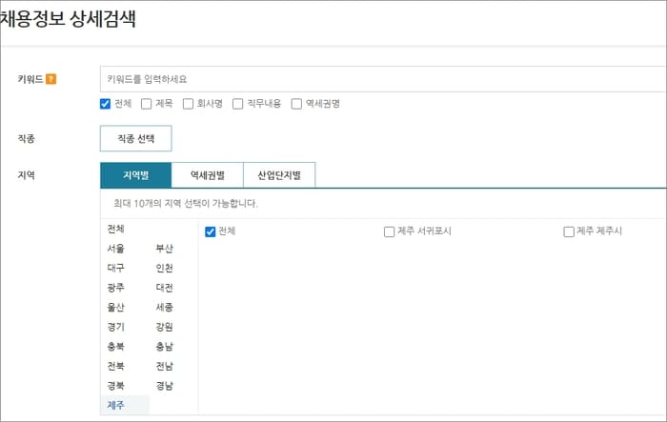
Task: Select 서울 in the region list
Action: click(x=115, y=249)
